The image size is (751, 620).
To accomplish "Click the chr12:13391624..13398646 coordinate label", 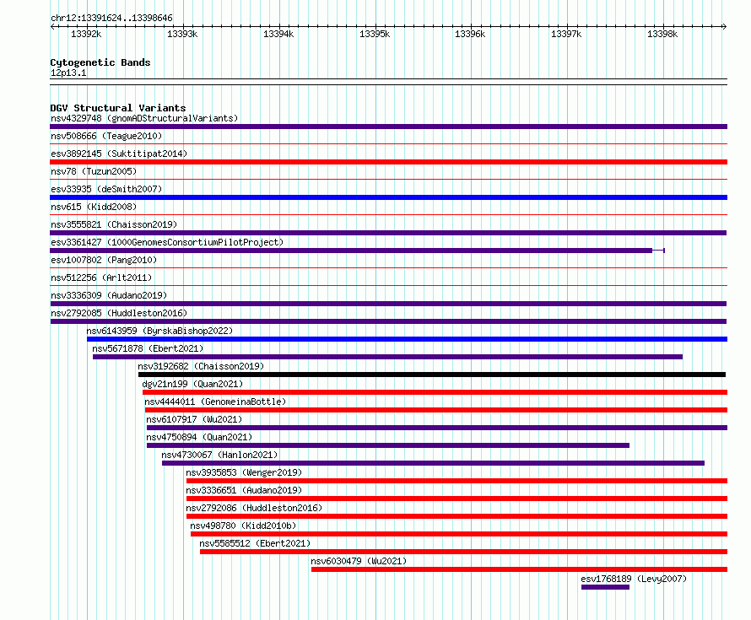I will [x=111, y=19].
